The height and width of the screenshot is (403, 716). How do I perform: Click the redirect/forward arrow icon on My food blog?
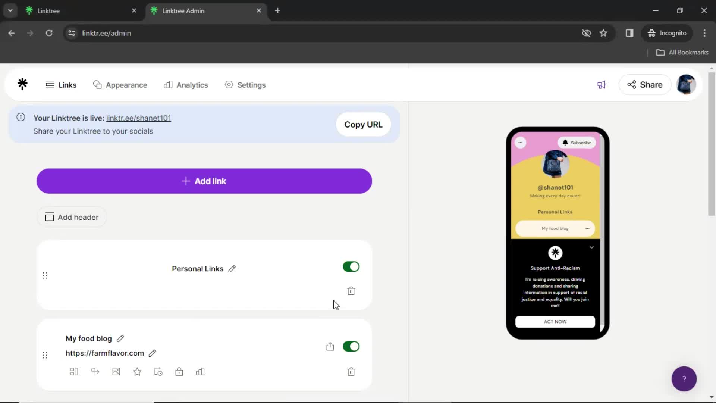(95, 372)
